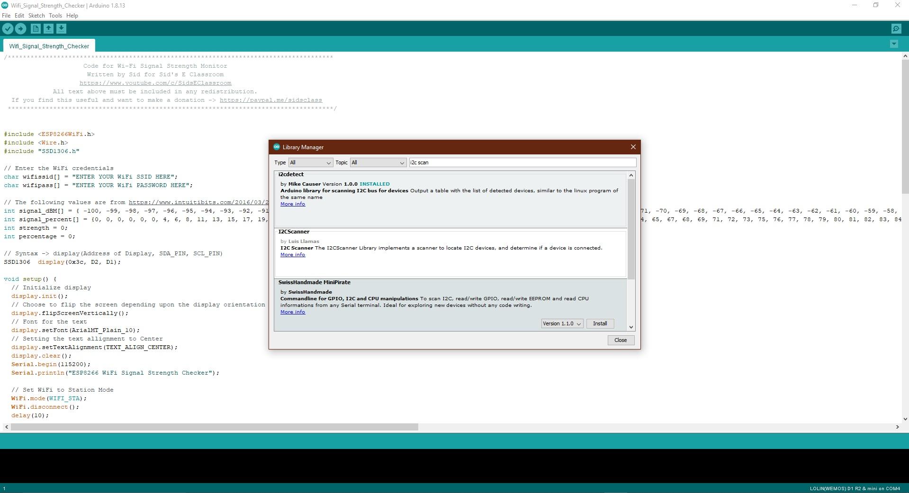Click the 'WiFi.mode(WIFI_STA);' code line
909x493 pixels.
[49, 398]
